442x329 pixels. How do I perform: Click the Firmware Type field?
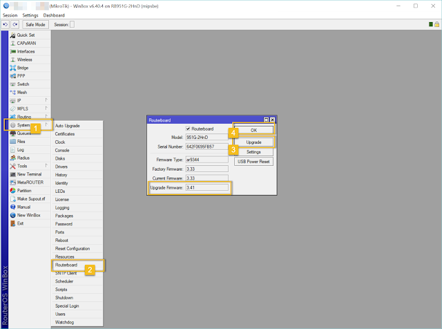tap(207, 160)
